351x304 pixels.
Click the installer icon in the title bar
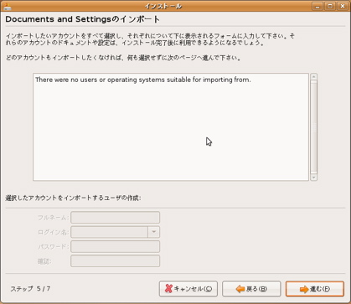(8, 6)
